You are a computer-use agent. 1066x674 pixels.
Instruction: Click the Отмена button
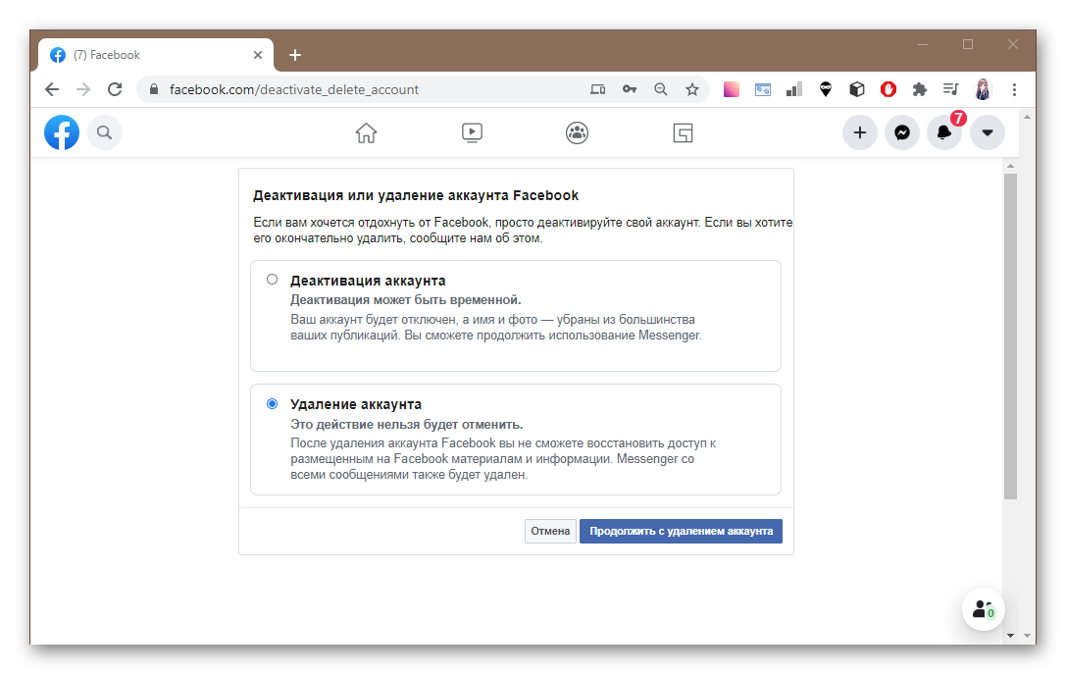[550, 531]
